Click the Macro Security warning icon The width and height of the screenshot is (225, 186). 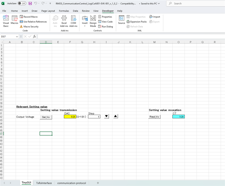tap(21, 27)
